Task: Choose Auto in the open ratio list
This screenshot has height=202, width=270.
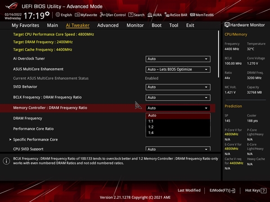Action: click(x=178, y=115)
